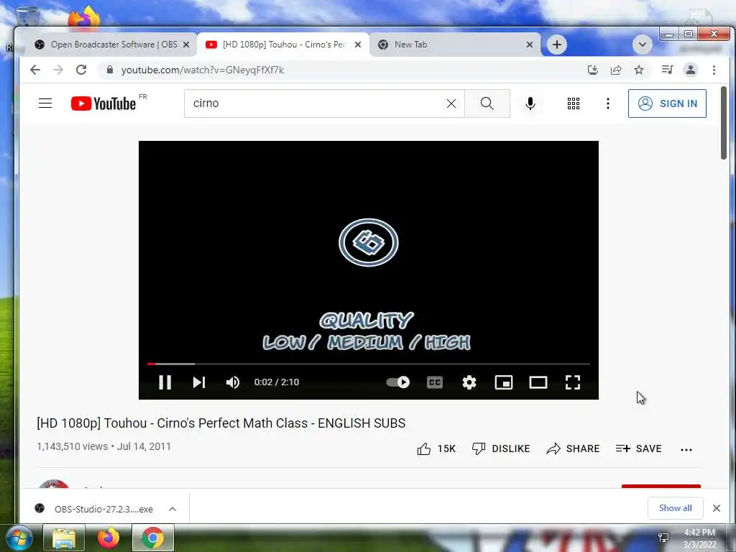The image size is (736, 552).
Task: Click the install app icon in address bar
Action: [593, 70]
